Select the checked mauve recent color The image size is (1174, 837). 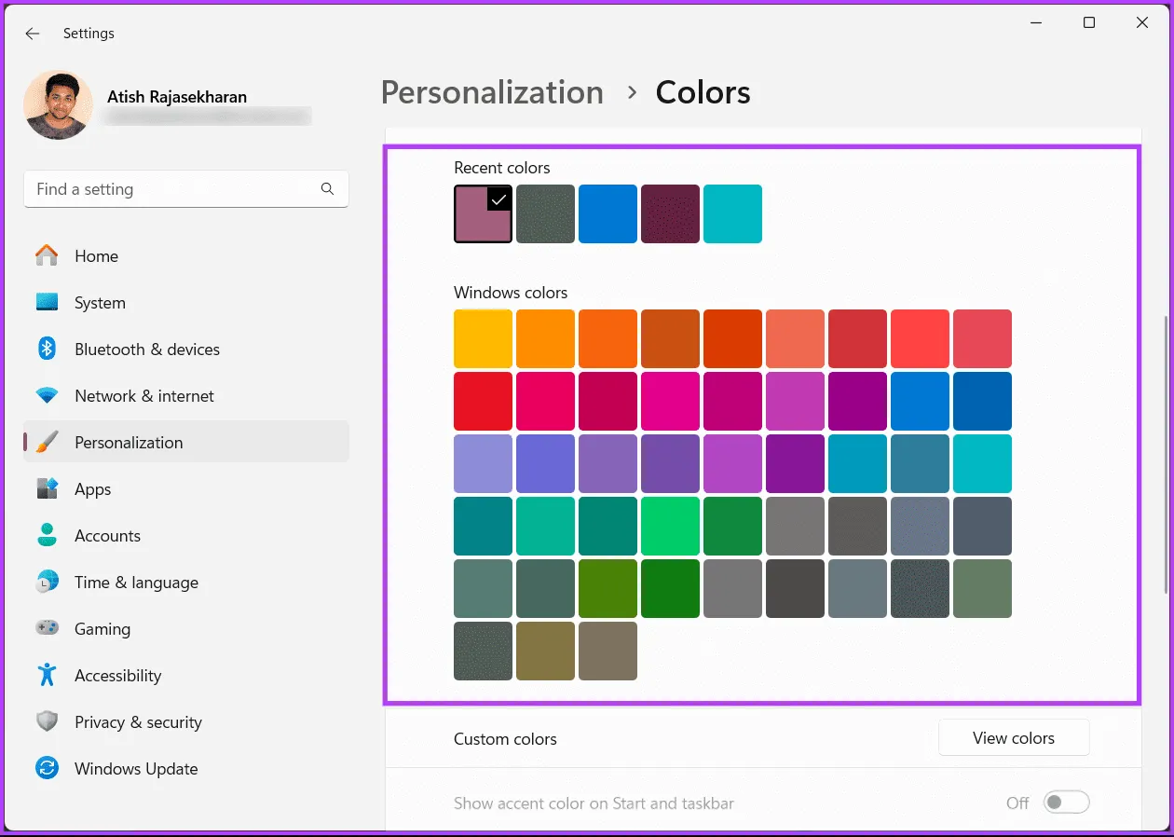point(483,213)
